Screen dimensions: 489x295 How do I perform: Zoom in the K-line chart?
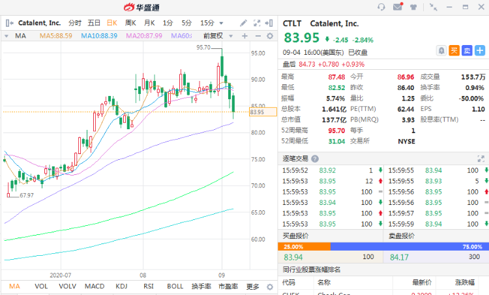244,36
